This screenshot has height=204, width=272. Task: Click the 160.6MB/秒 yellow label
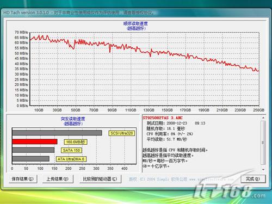coord(76,142)
